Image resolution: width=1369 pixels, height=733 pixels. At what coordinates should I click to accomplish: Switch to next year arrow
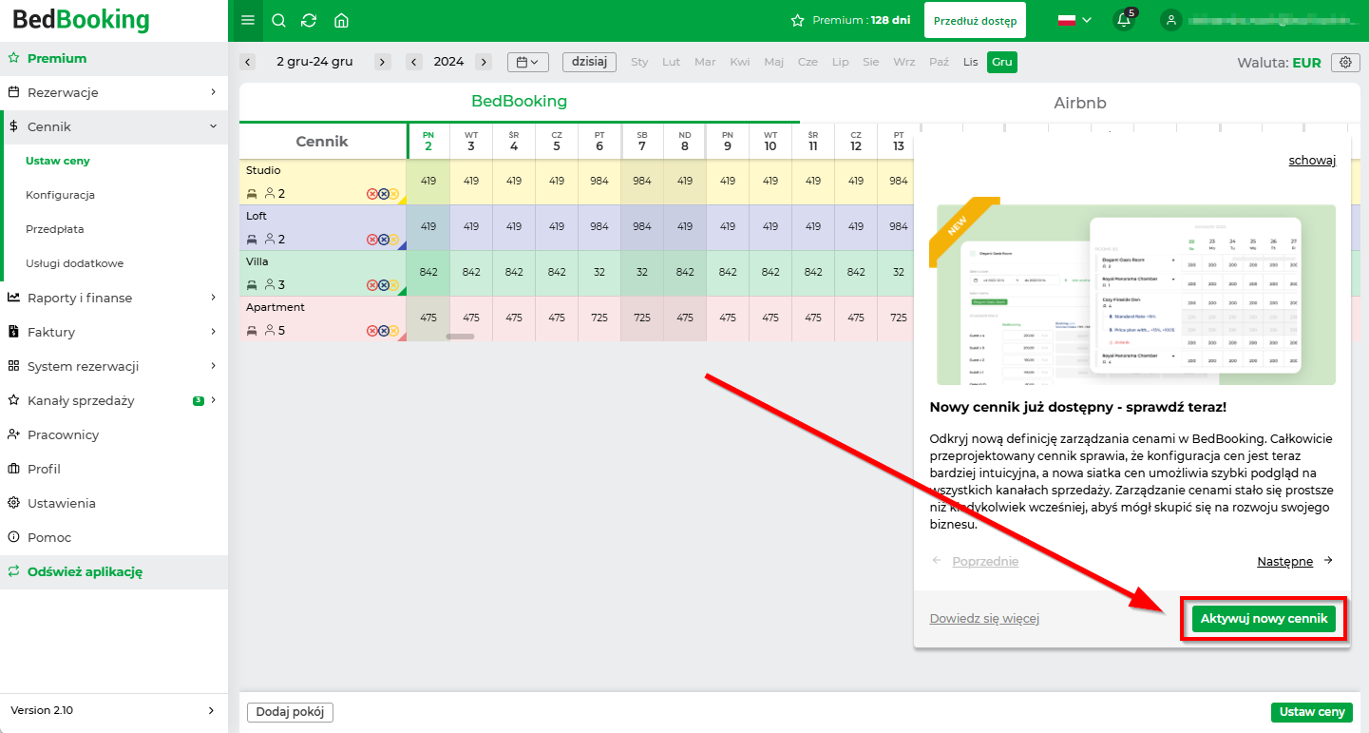[484, 62]
